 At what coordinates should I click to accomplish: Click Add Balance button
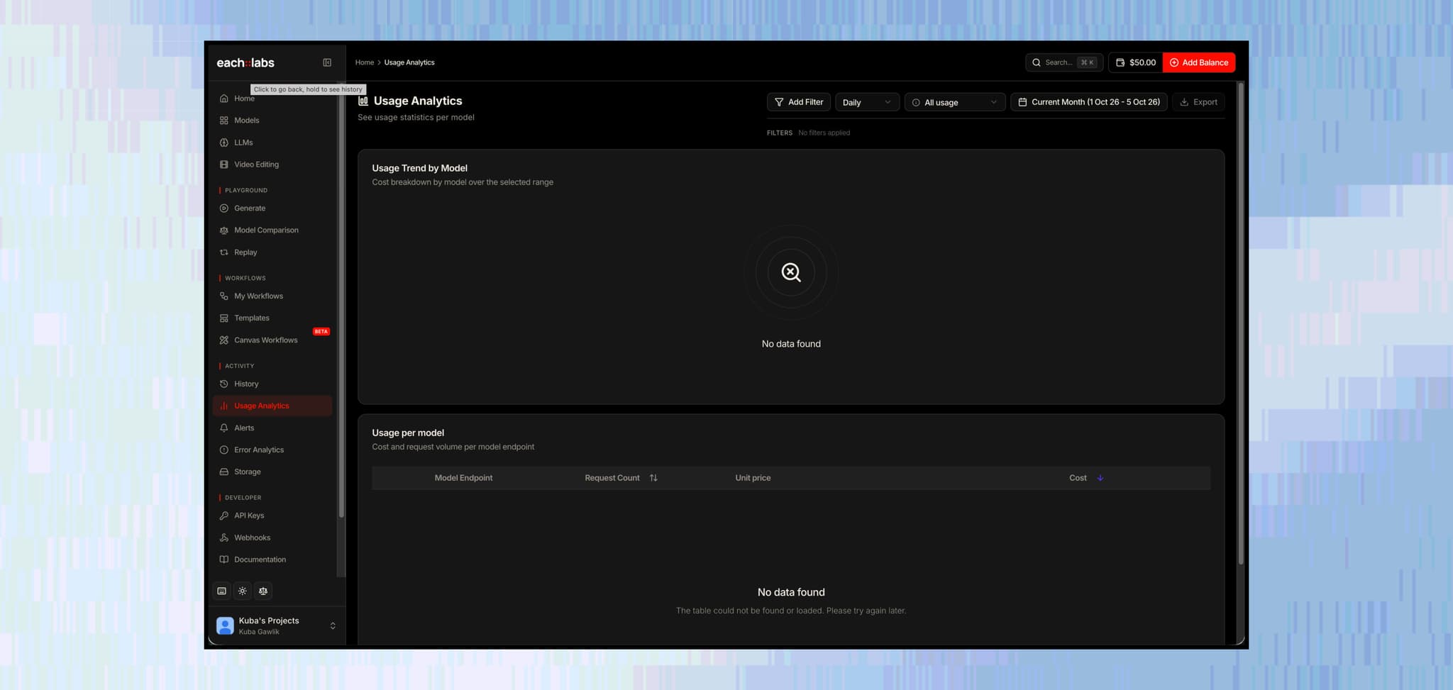point(1199,62)
